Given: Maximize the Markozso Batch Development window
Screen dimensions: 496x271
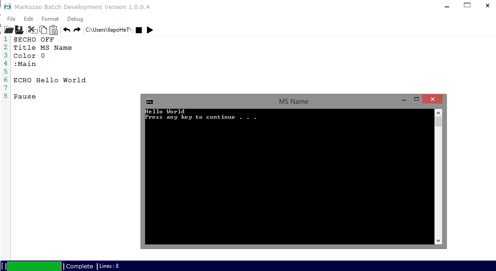Looking at the screenshot, I should (x=467, y=5).
